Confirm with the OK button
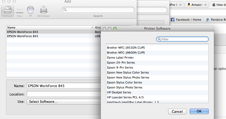Viewport: 226px width, 119px height. (x=199, y=111)
